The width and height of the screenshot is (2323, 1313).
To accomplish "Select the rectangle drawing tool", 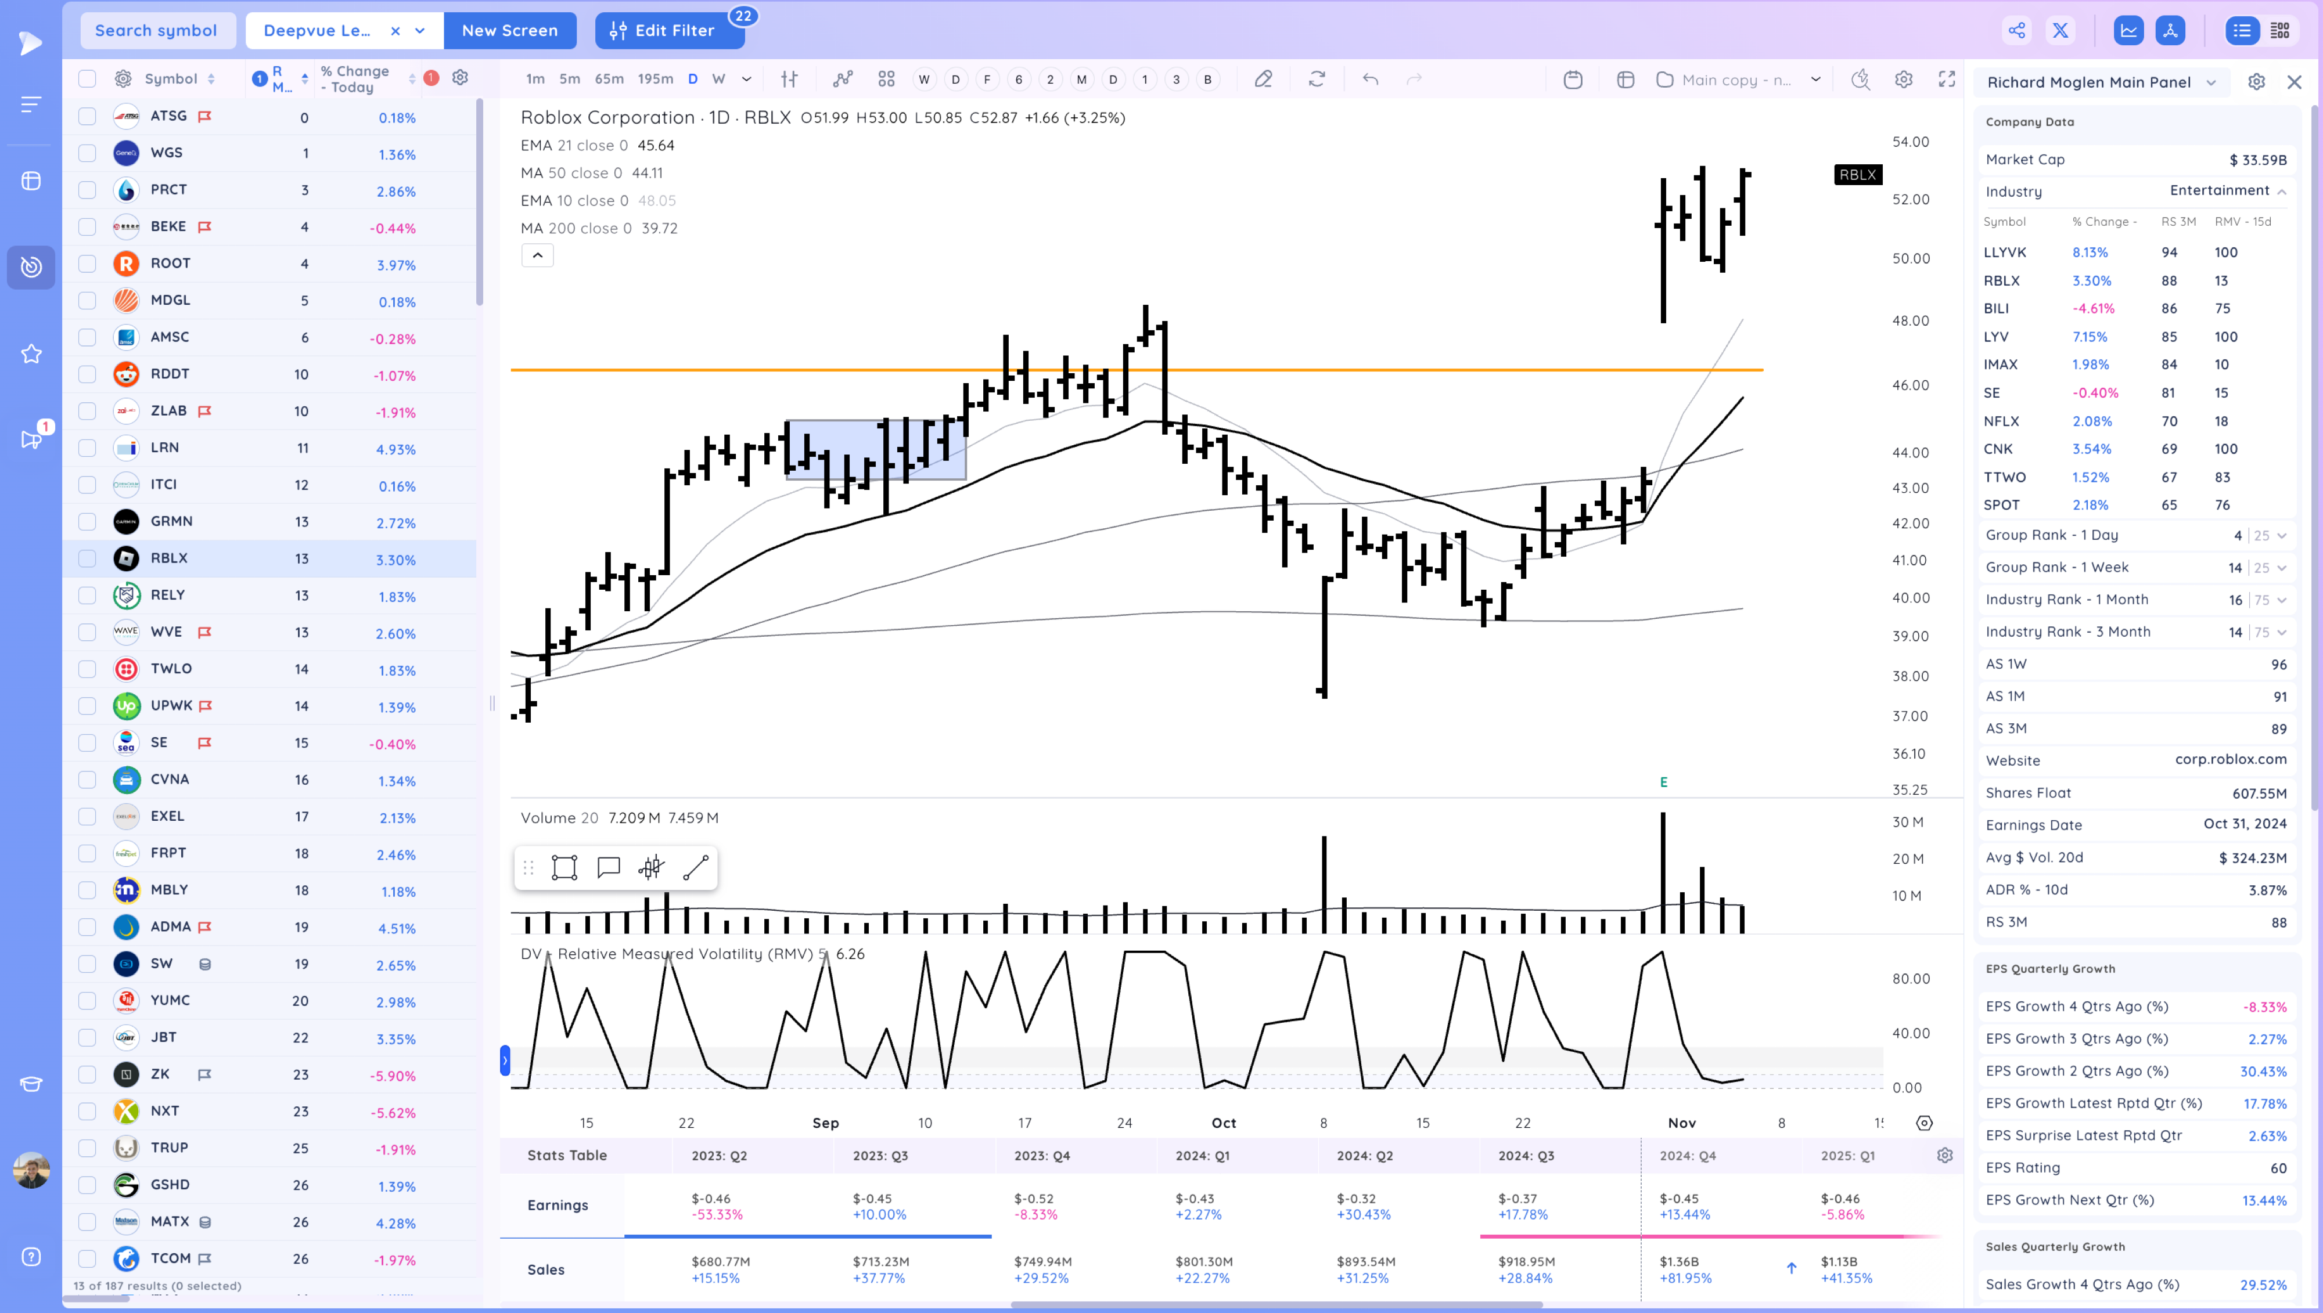I will pos(564,868).
